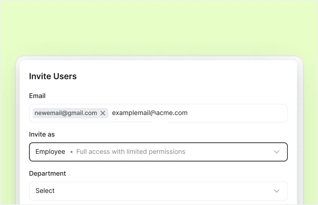This screenshot has height=205, width=318.
Task: Click the typed examplemail@acme.com text
Action: click(x=150, y=113)
